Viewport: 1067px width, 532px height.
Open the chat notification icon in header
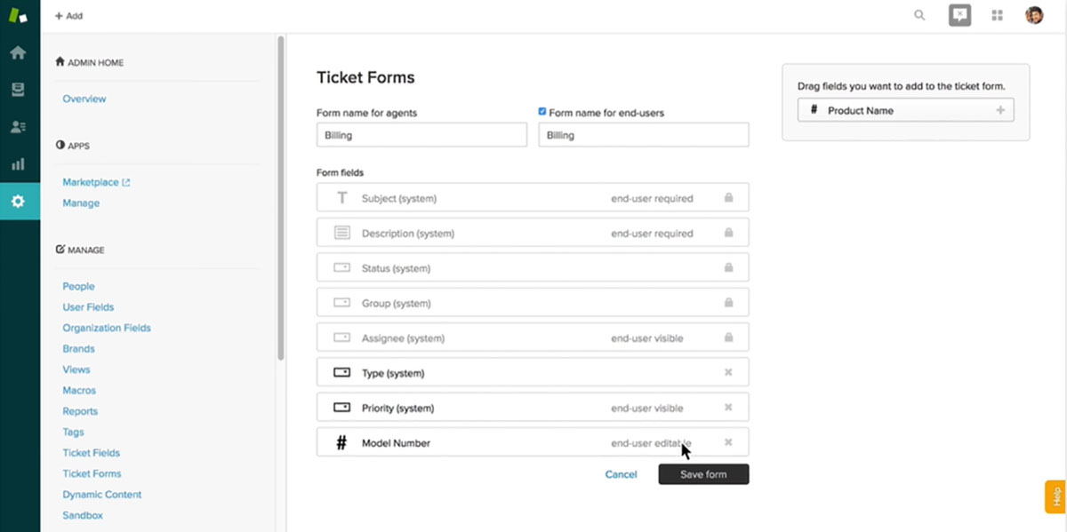pos(959,15)
